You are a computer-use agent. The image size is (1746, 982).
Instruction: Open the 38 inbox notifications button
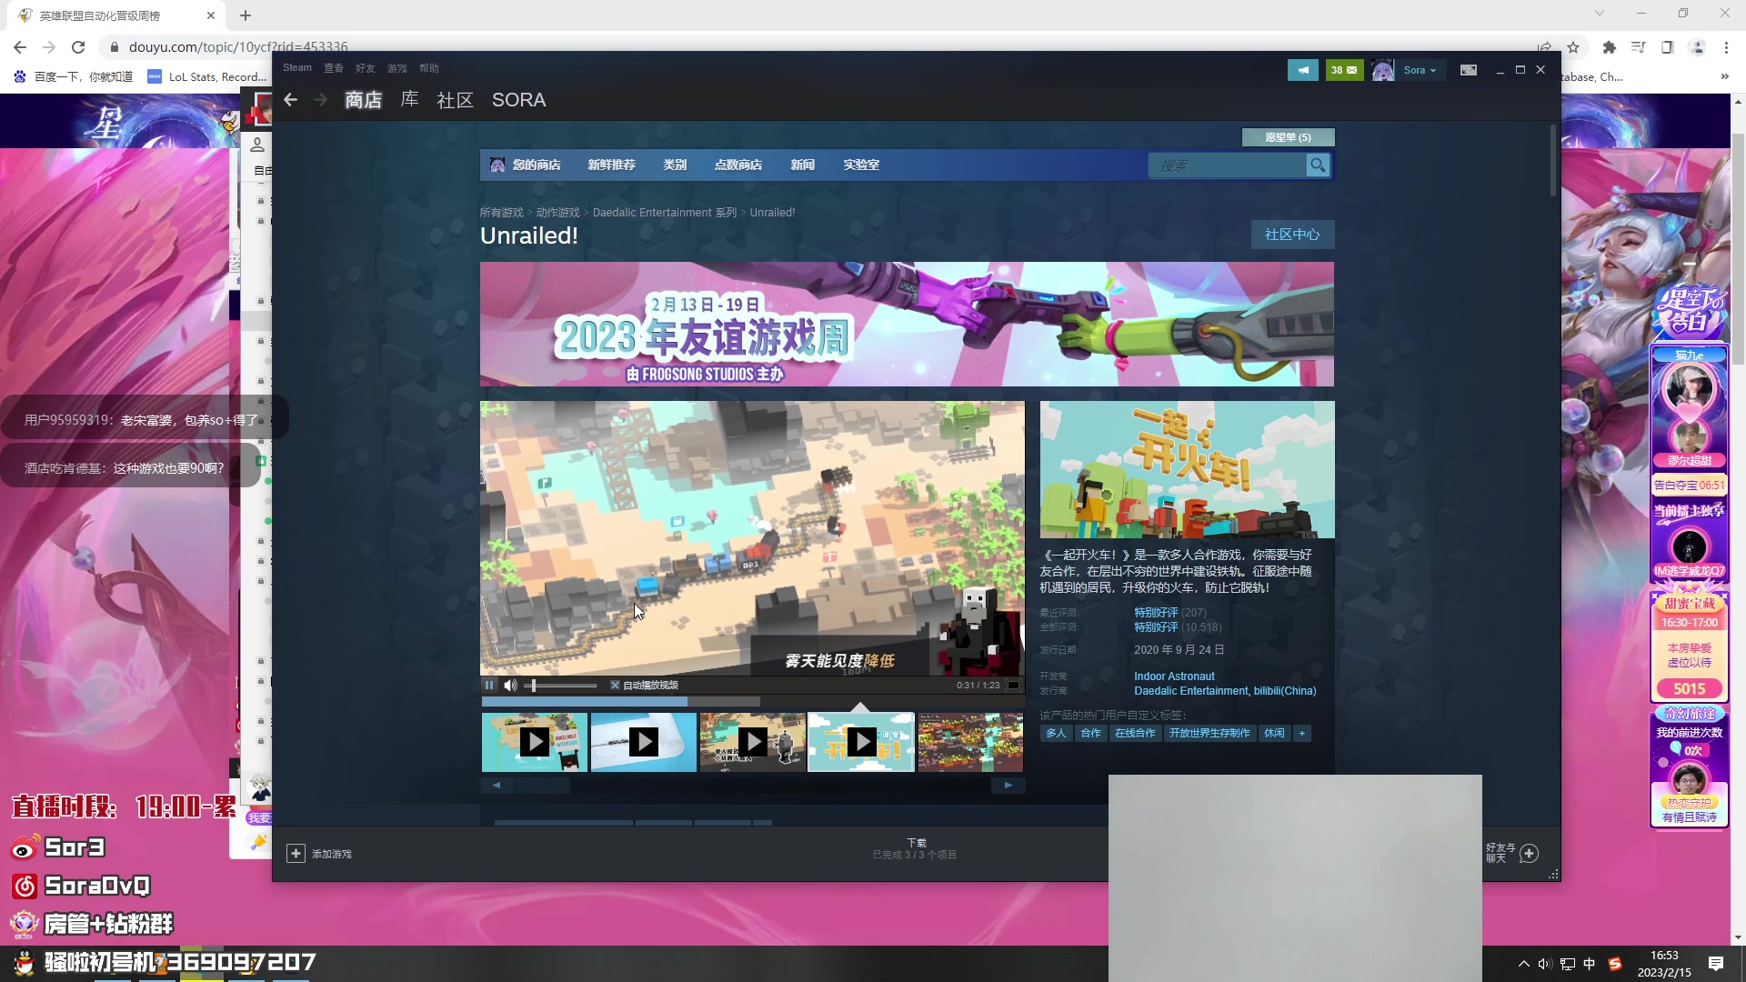pos(1343,70)
